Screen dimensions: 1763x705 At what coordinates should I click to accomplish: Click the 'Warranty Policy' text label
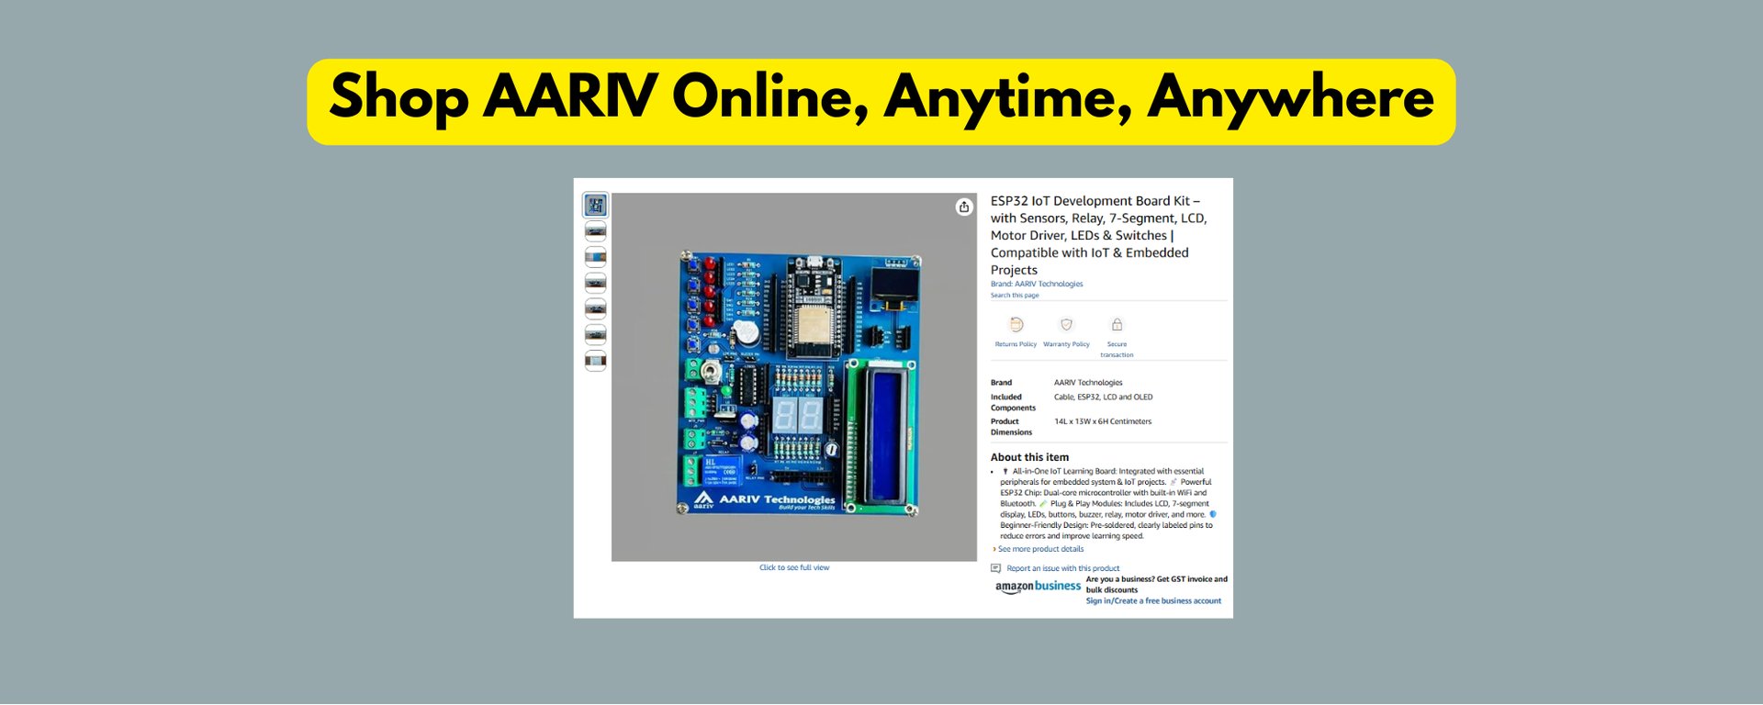(x=1066, y=345)
